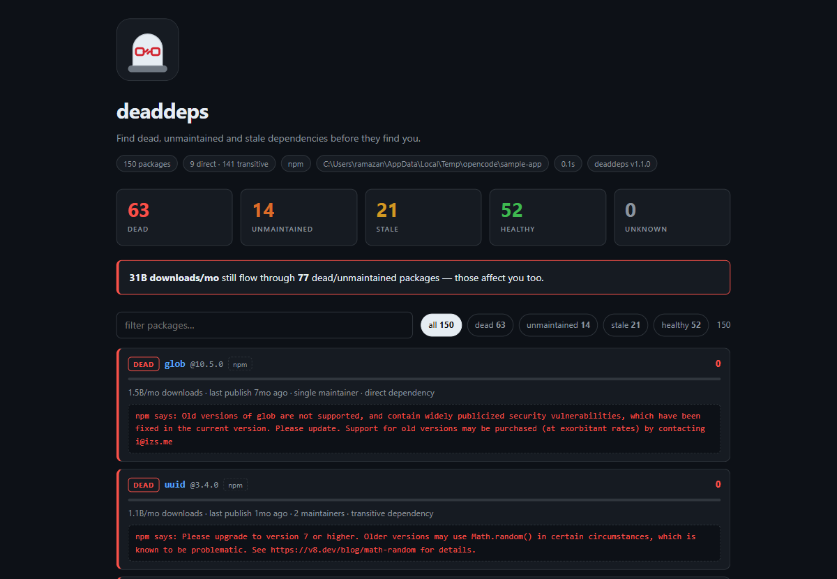Image resolution: width=837 pixels, height=579 pixels.
Task: Focus the filter packages input field
Action: point(264,325)
